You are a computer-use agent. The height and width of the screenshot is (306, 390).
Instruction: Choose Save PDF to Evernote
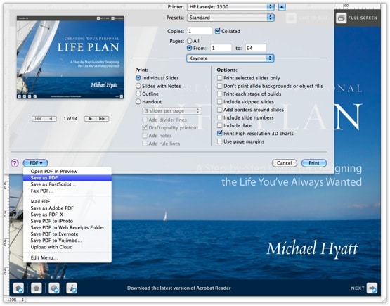coord(67,234)
